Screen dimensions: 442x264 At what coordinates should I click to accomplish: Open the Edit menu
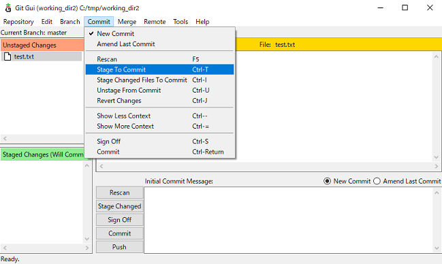coord(47,22)
